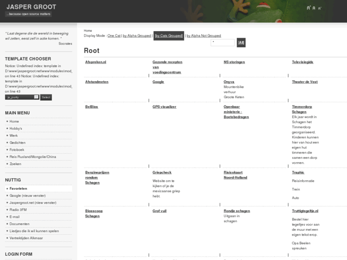
Task: Open Benzineprijzen rondom Schagen link
Action: (97, 177)
